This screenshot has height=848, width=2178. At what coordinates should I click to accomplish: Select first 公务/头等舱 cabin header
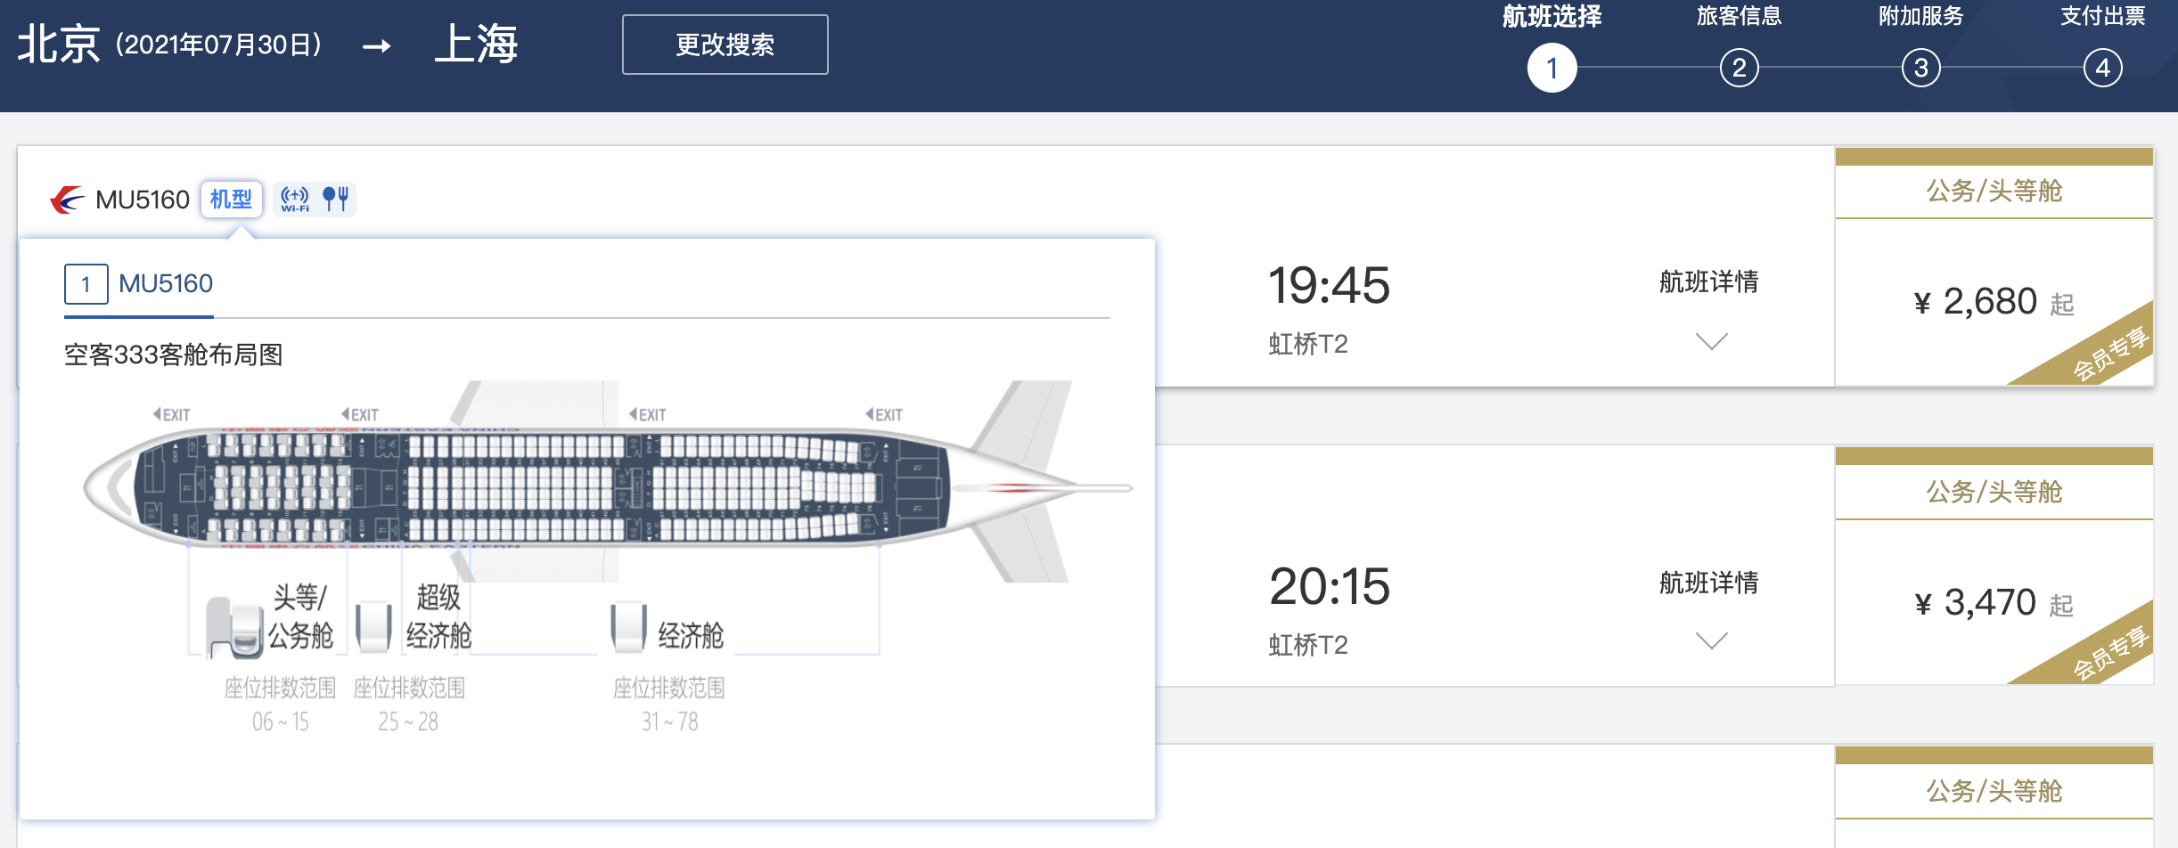1994,191
